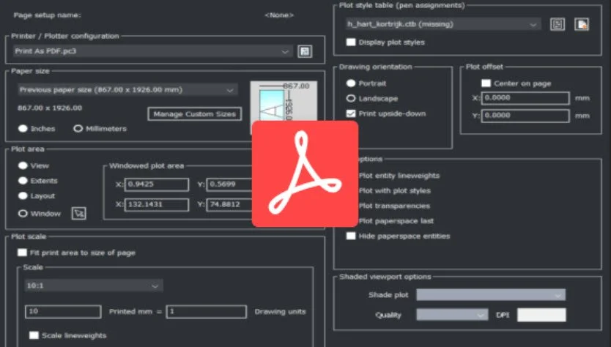Click windowed area Y 0.5699 field
The width and height of the screenshot is (611, 347).
(229, 184)
